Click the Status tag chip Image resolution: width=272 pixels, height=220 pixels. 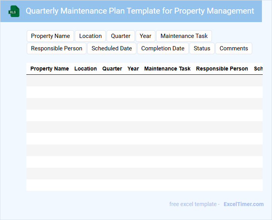coord(202,48)
